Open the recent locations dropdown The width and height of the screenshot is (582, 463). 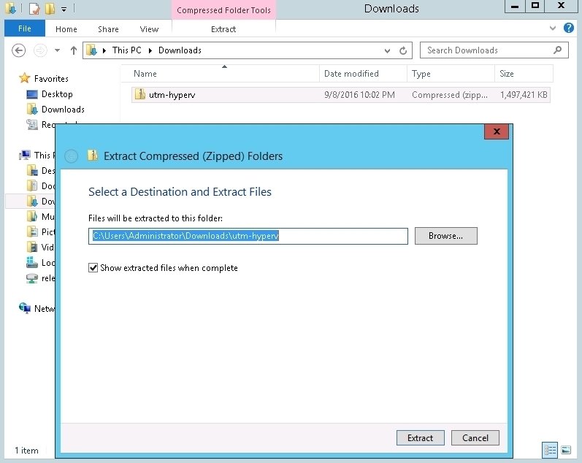coord(57,50)
